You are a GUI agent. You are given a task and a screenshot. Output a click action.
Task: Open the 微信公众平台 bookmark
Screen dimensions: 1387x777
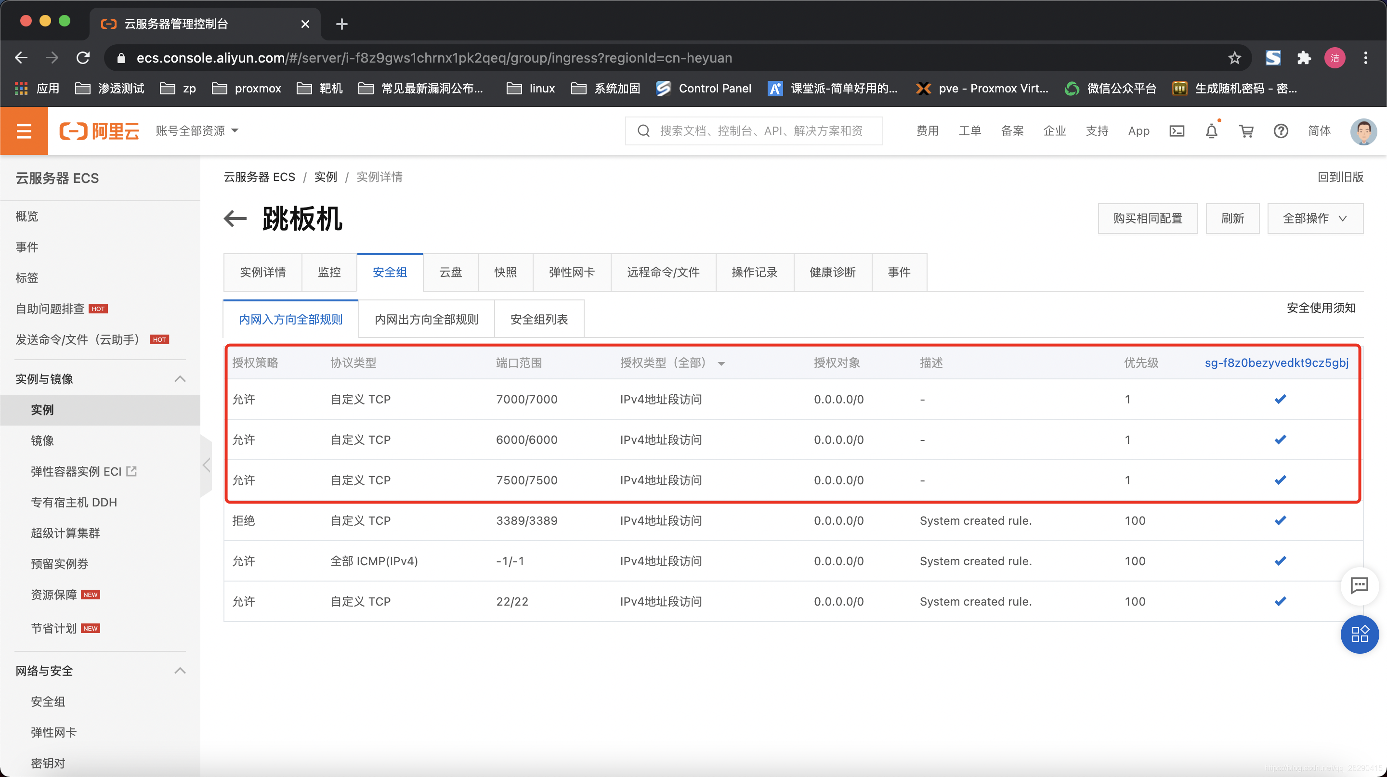(x=1110, y=88)
